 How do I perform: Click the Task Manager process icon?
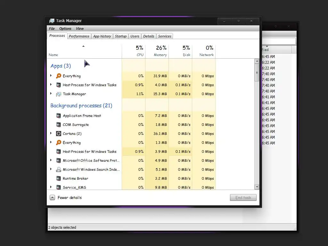point(59,94)
